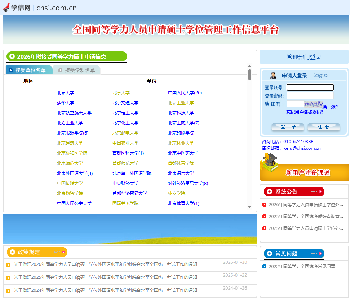Click the 学信网 logo icon
The width and height of the screenshot is (350, 299).
(x=6, y=8)
